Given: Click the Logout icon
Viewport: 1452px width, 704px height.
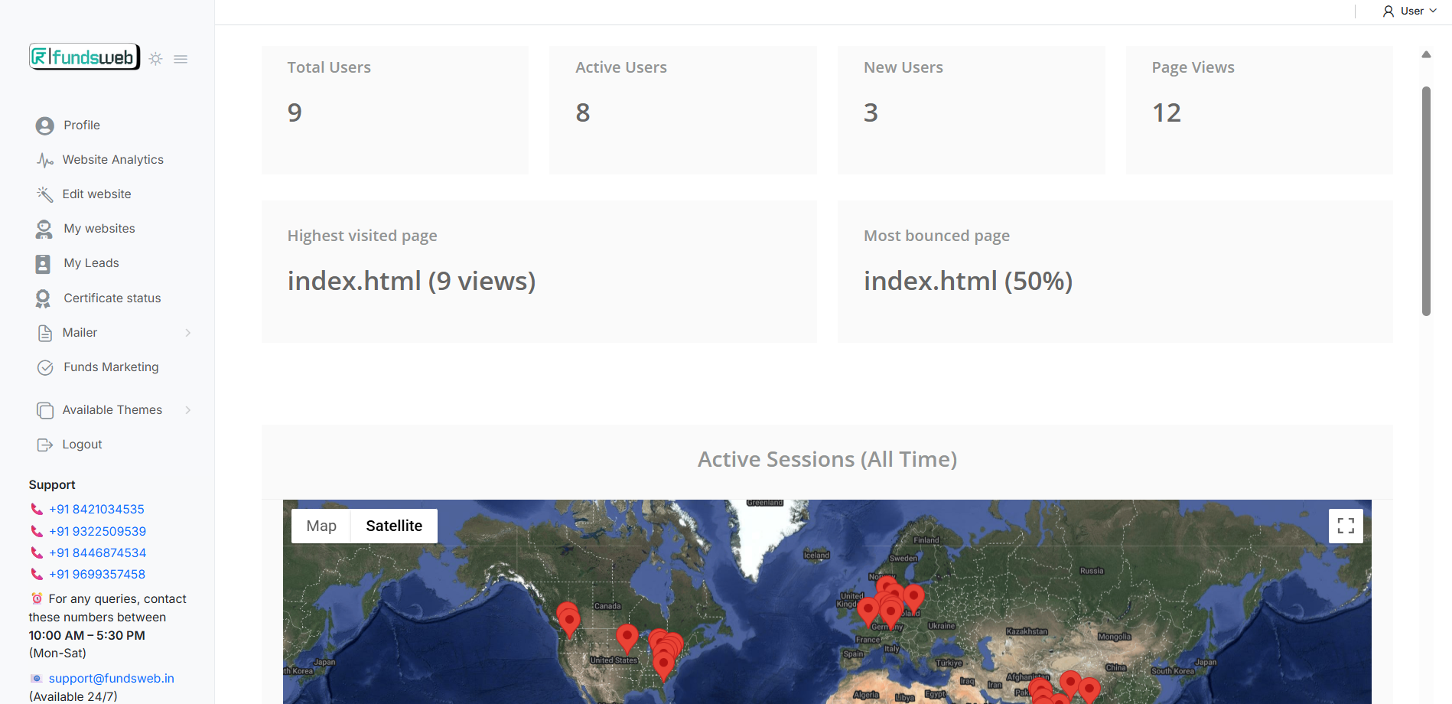Looking at the screenshot, I should (44, 445).
